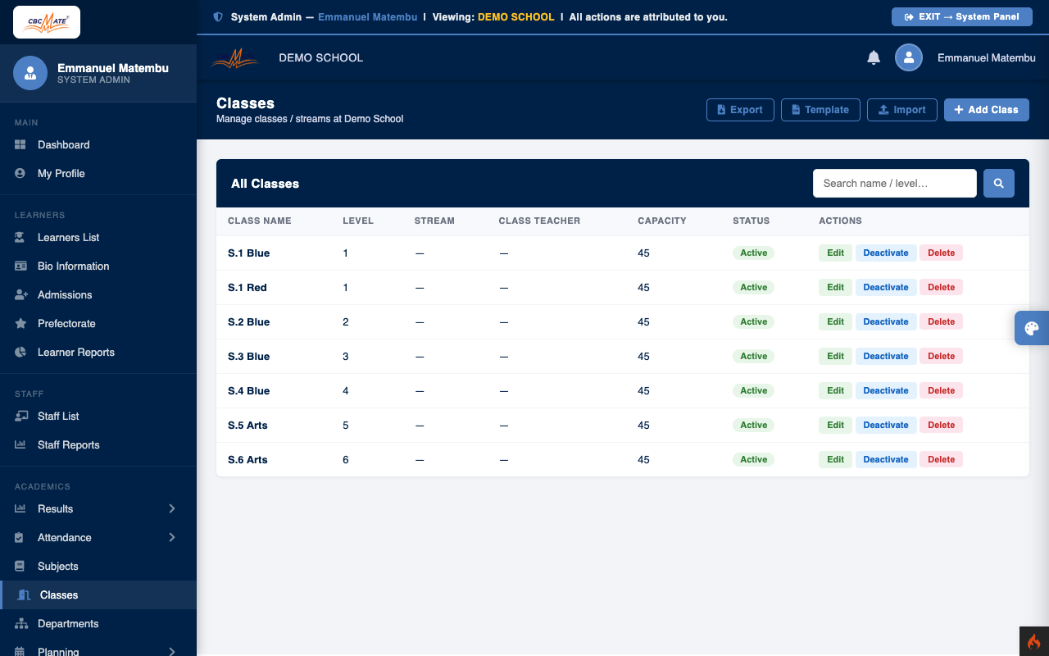Click the CAPACITY column header
1049x656 pixels.
(x=662, y=221)
